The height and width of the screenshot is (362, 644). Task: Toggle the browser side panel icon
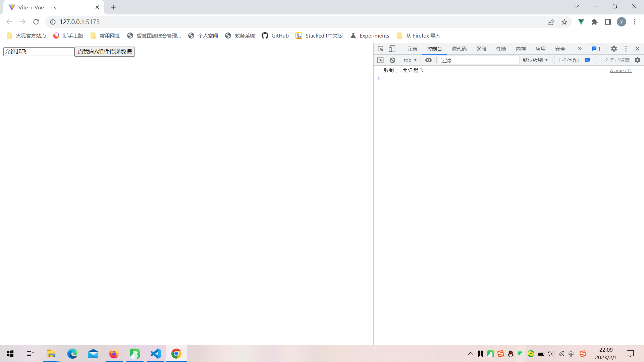608,22
